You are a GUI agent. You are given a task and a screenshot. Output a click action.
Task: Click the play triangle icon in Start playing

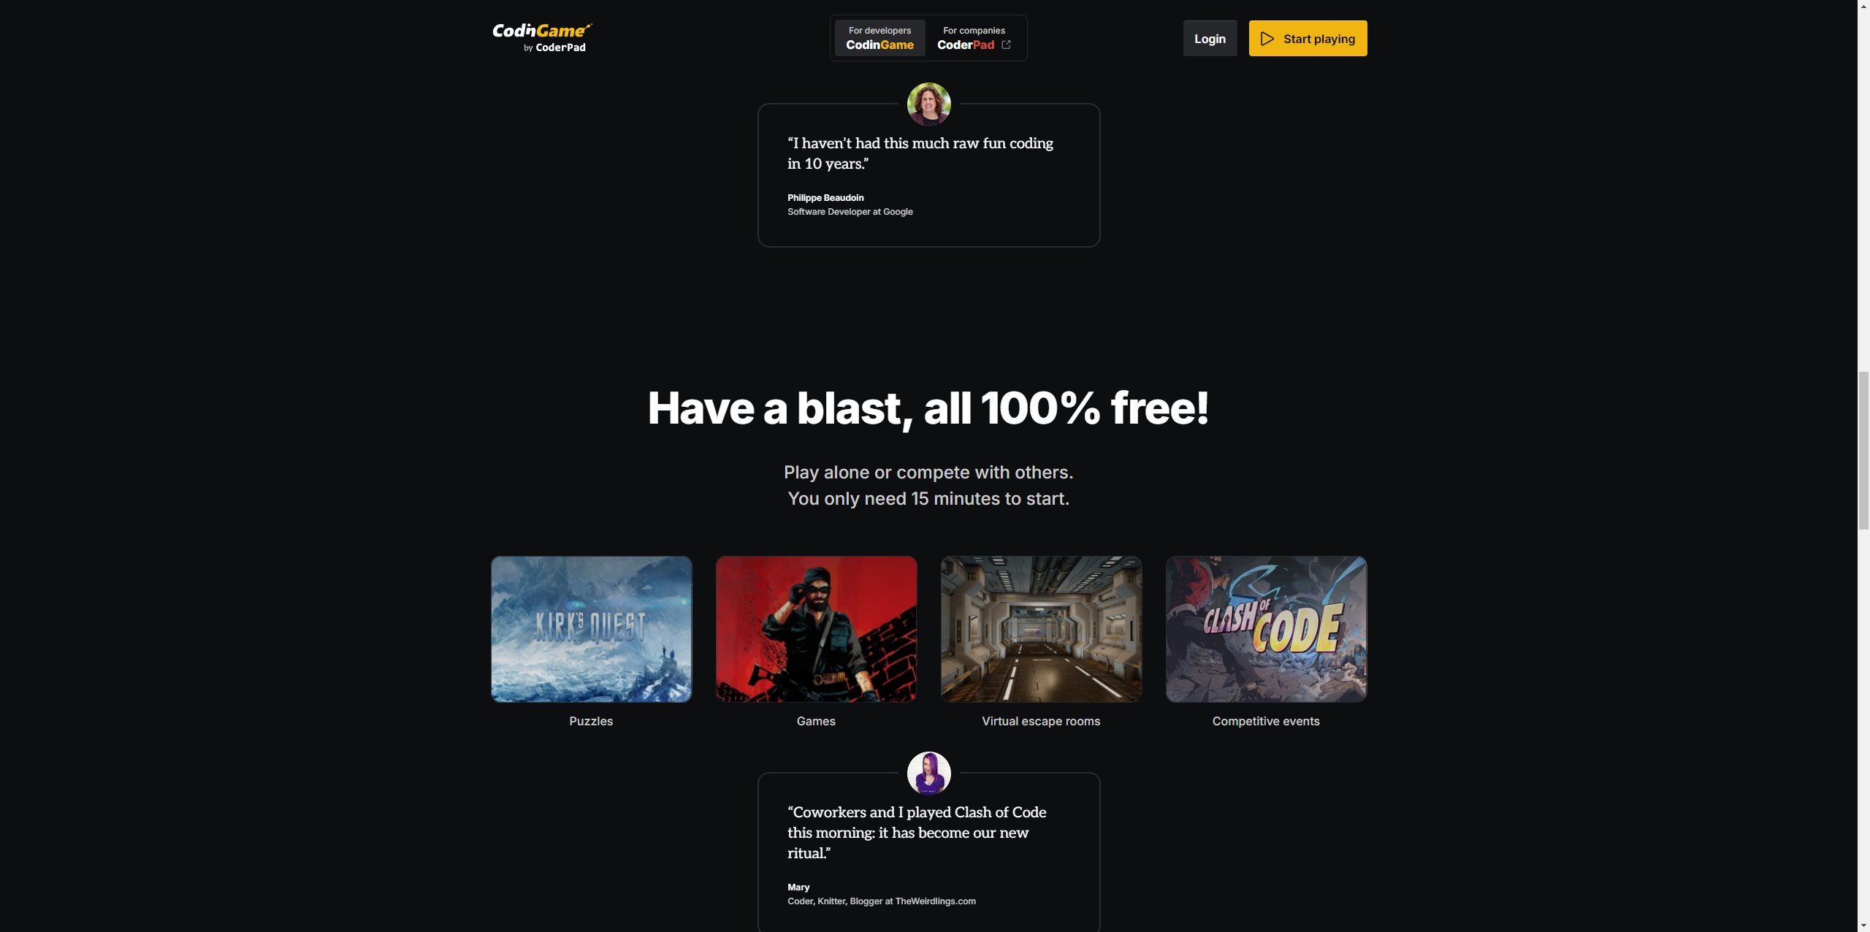tap(1267, 39)
